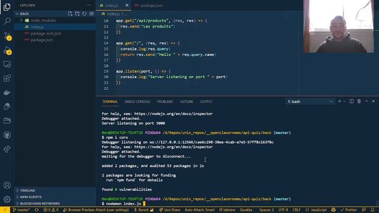Toggle Auto Attach: Smart setting
379x213 pixels.
point(200,210)
